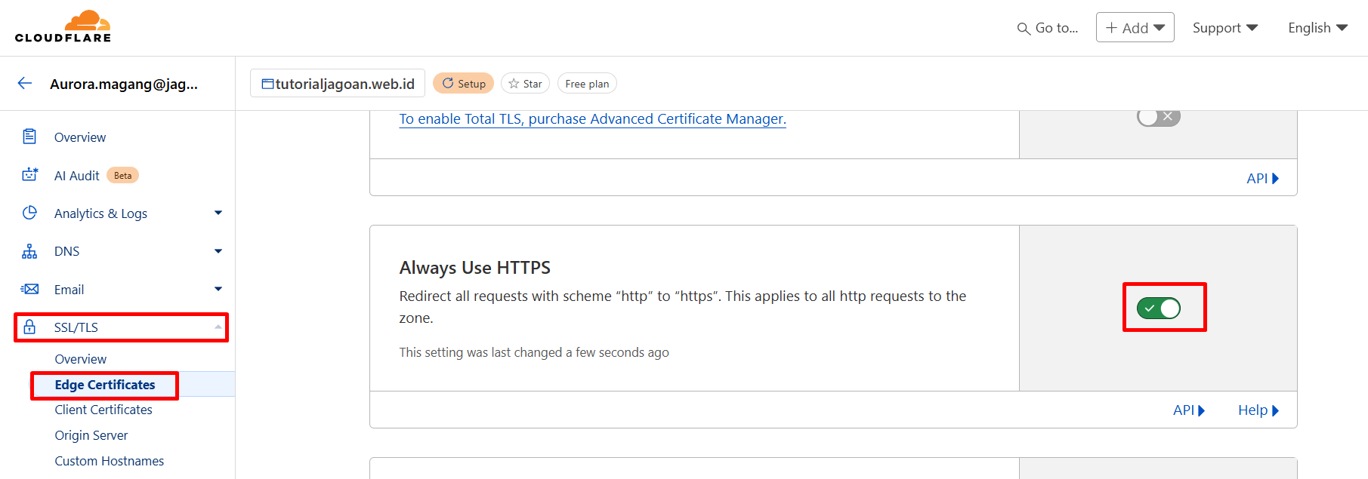Click the Free plan badge
Image resolution: width=1368 pixels, height=479 pixels.
(x=587, y=84)
